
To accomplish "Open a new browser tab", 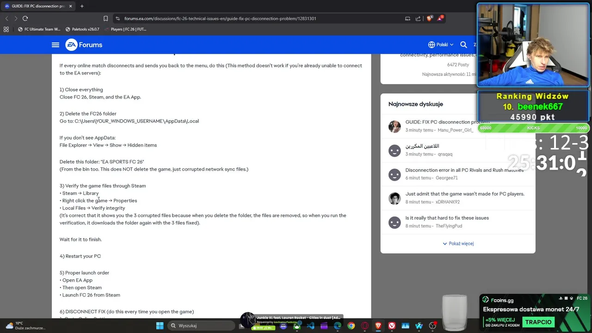I will (x=82, y=6).
